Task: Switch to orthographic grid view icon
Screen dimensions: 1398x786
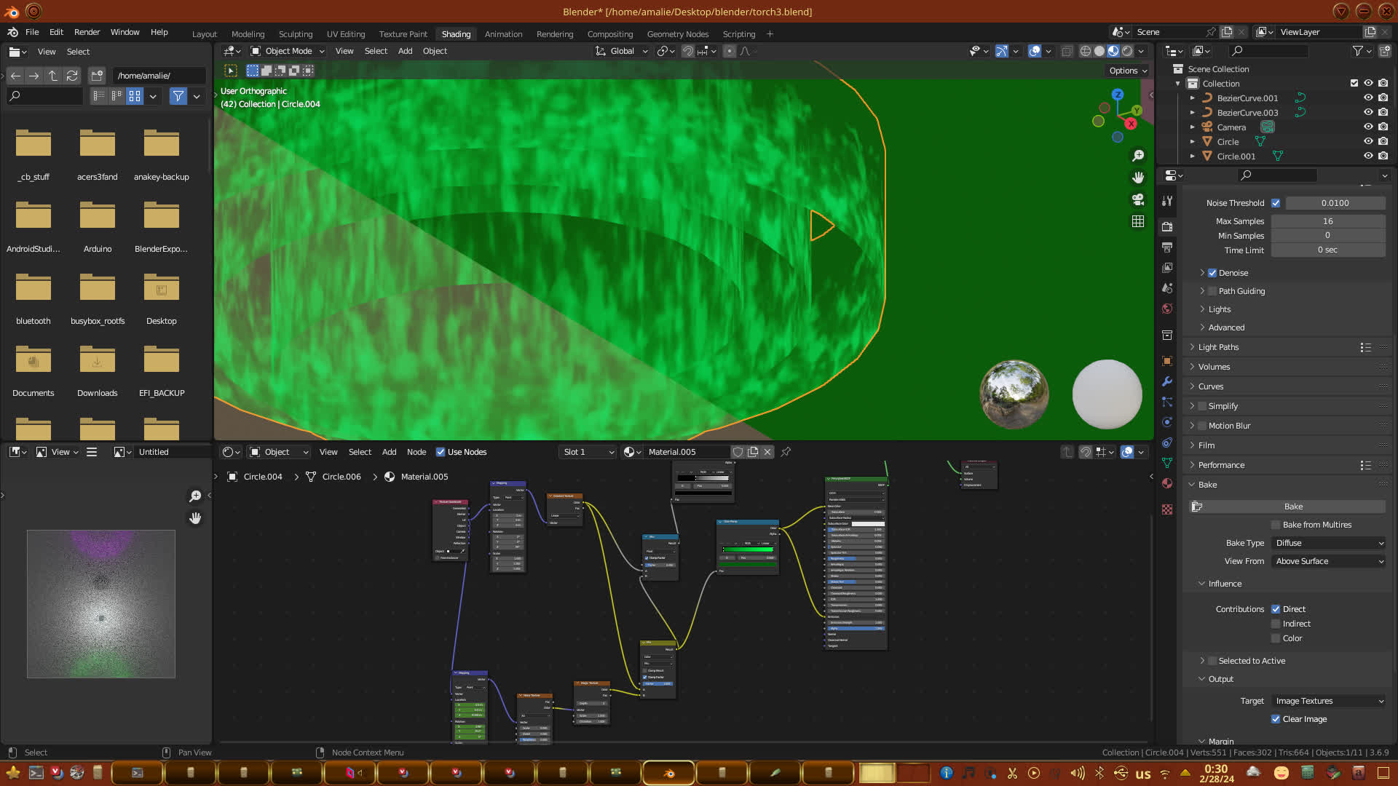Action: coord(1138,221)
